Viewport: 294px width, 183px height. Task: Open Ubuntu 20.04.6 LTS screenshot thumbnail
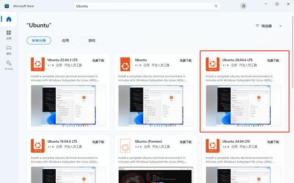(243, 106)
